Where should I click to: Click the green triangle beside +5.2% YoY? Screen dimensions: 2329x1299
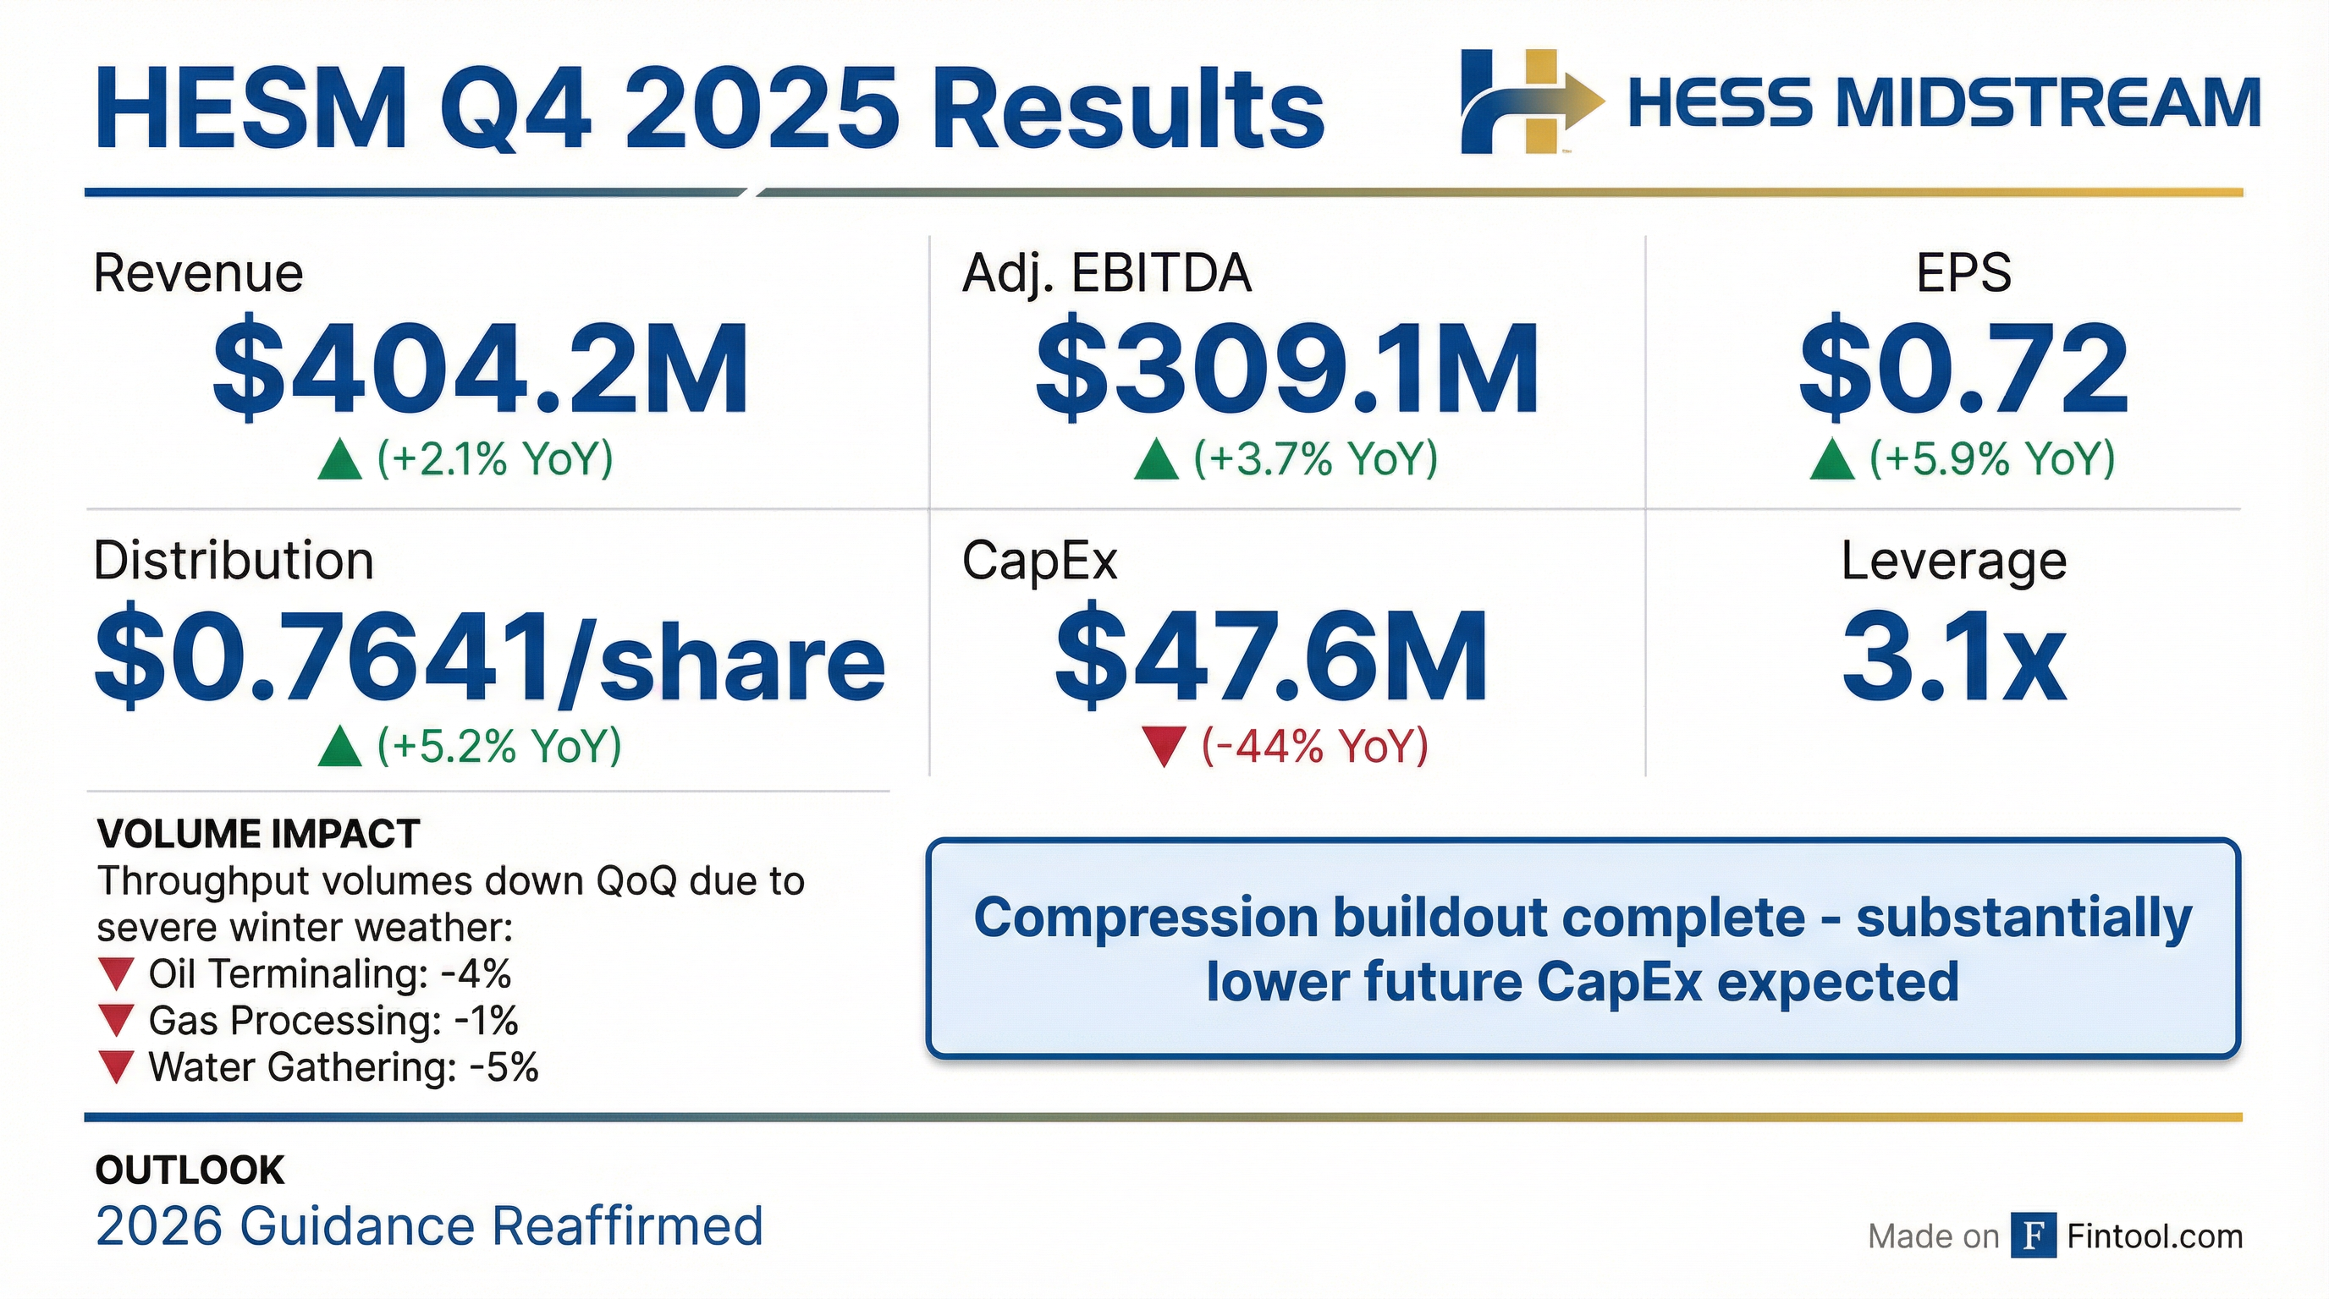coord(340,746)
